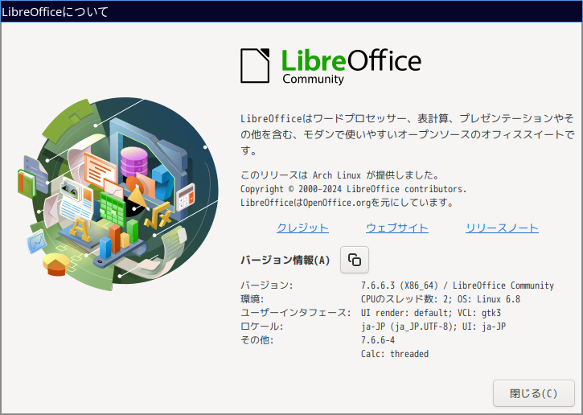Copy version information with the copy icon button

tap(355, 260)
